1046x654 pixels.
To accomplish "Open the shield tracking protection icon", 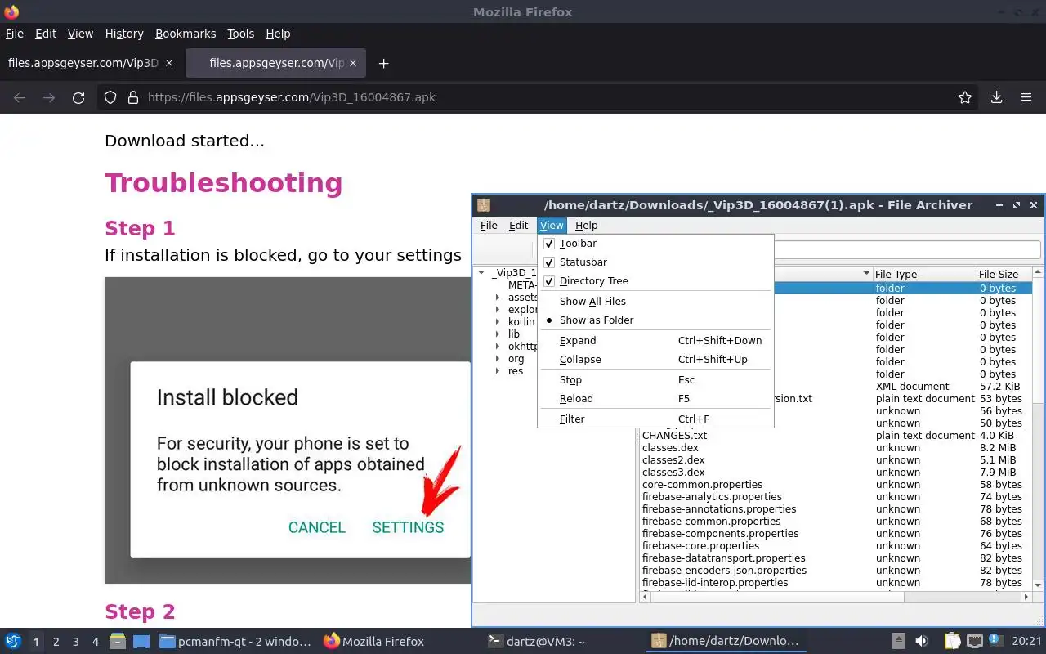I will tap(111, 97).
